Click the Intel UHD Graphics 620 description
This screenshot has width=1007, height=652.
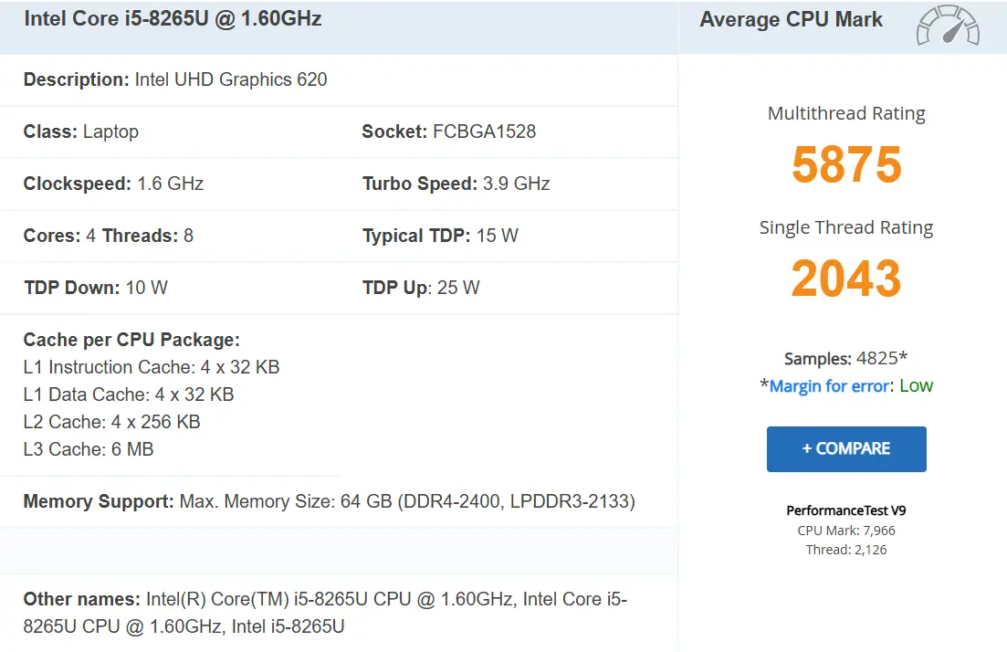232,79
